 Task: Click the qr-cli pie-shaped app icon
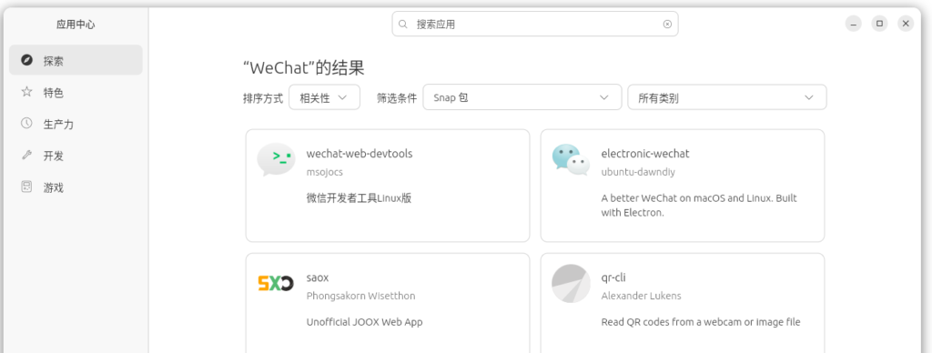(571, 284)
